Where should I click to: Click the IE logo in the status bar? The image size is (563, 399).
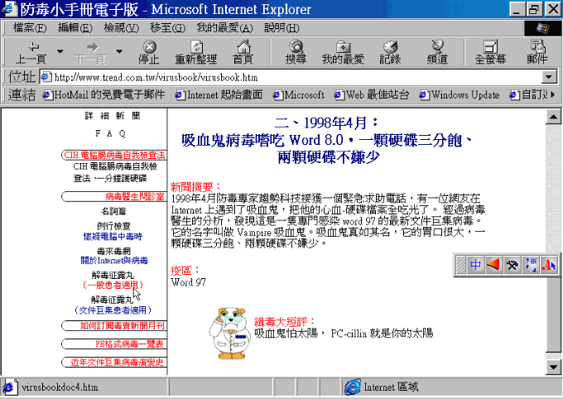353,387
